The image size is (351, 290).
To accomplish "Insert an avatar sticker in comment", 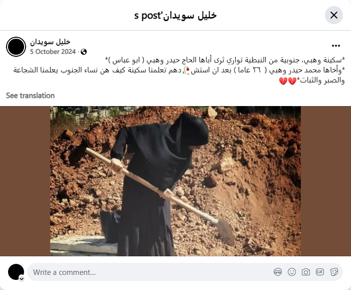I will click(x=278, y=272).
